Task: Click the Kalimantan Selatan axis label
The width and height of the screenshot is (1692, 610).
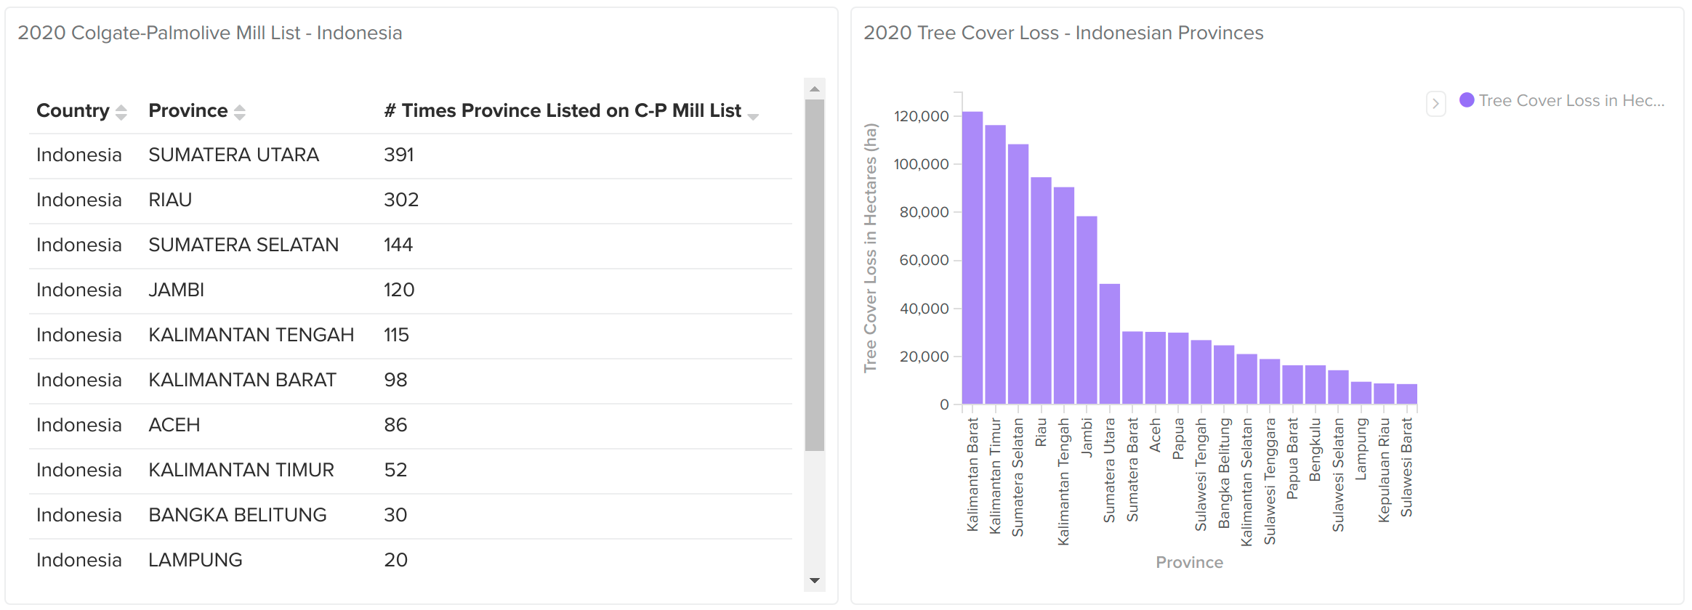Action: click(1246, 482)
